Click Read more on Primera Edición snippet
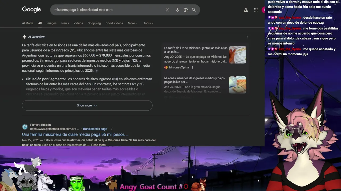The width and height of the screenshot is (341, 191). pyautogui.click(x=98, y=145)
